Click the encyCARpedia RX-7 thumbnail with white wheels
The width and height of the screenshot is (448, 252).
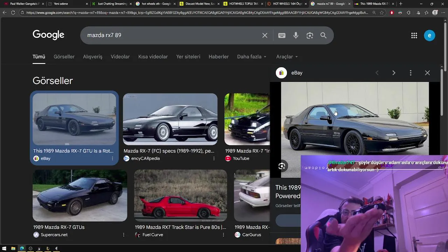tap(170, 119)
